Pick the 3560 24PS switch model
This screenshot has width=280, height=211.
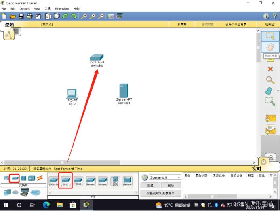tap(115, 181)
